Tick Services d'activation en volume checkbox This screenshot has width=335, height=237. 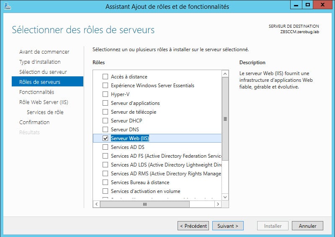[x=106, y=191]
